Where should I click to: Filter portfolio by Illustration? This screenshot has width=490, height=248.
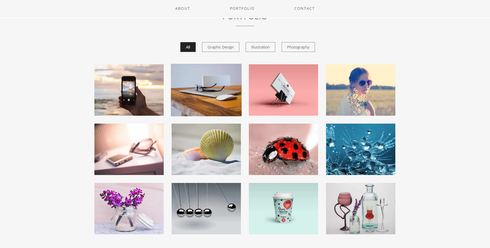260,47
